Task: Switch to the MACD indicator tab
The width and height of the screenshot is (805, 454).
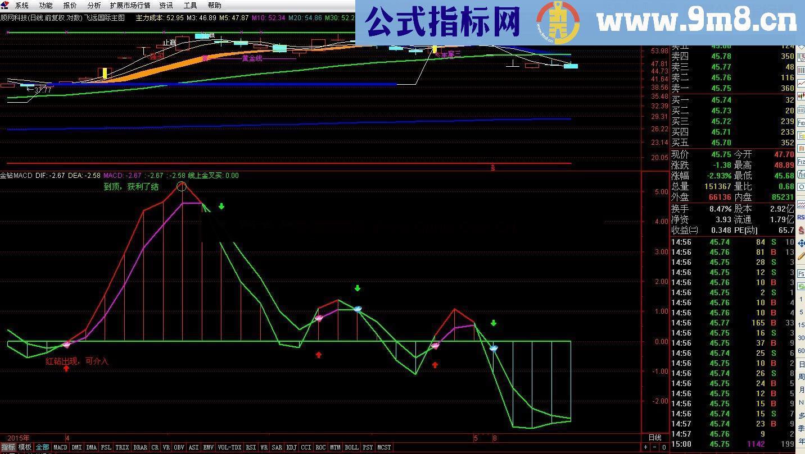Action: (x=60, y=447)
